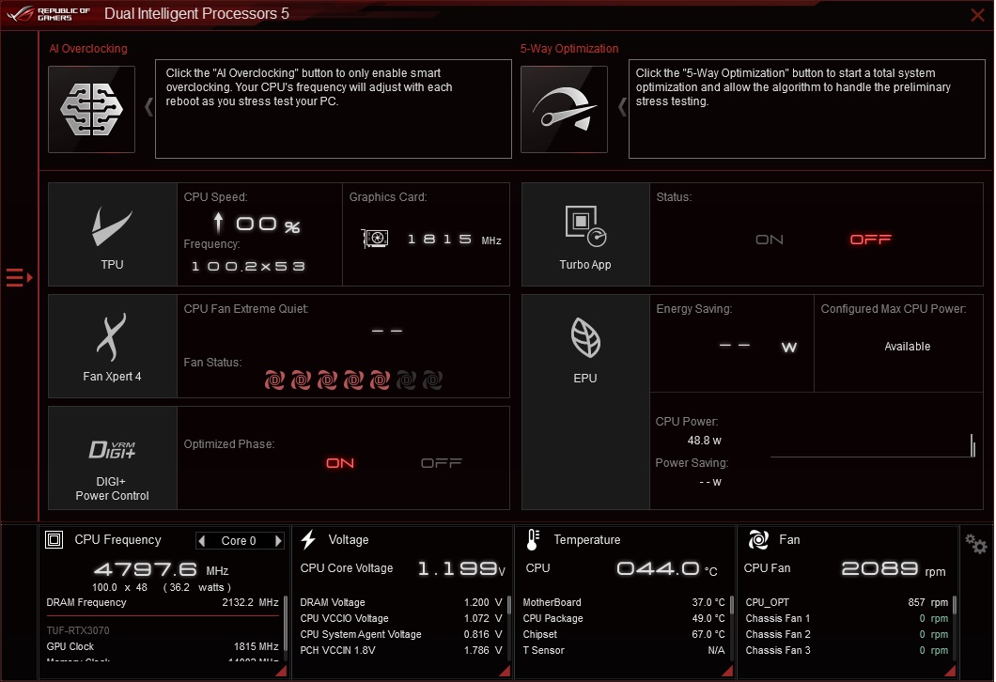
Task: Click the graphics card icon next to 1815 MHz
Action: 376,239
